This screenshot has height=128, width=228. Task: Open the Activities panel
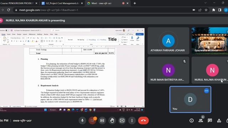[219, 121]
